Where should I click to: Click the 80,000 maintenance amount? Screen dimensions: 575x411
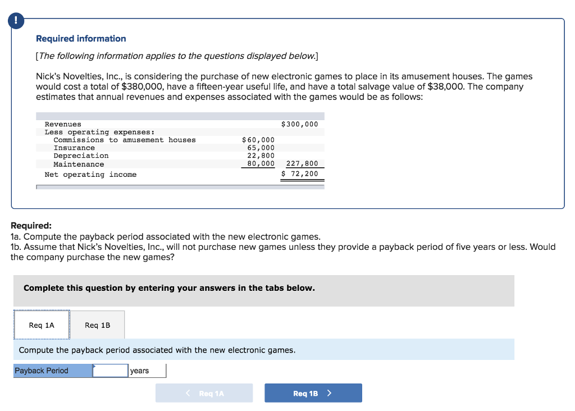click(x=261, y=163)
